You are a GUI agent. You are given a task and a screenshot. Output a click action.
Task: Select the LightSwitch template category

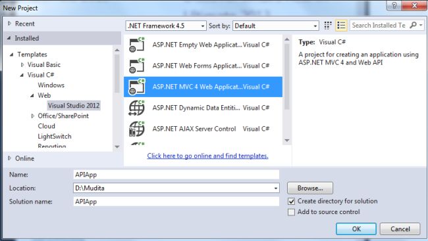click(55, 137)
